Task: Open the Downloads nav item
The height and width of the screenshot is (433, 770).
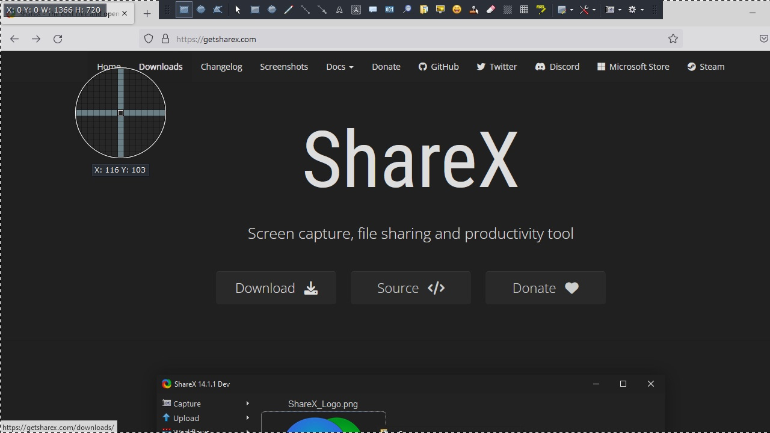Action: pos(161,67)
